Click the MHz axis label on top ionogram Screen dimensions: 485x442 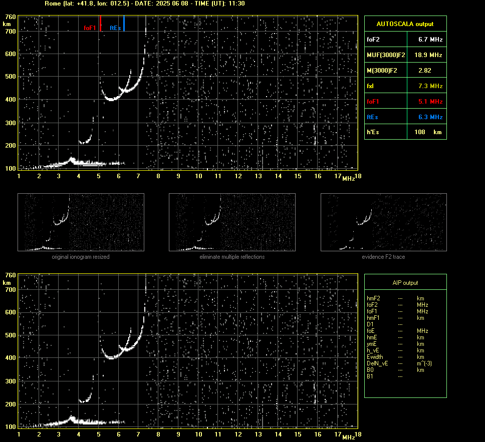pyautogui.click(x=348, y=179)
